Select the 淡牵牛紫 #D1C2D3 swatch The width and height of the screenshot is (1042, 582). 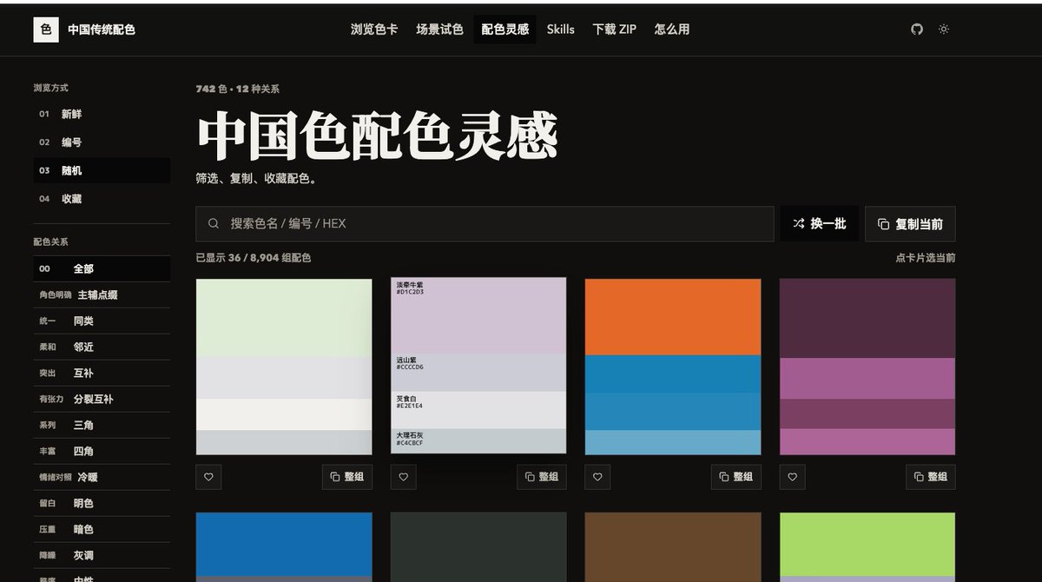478,316
